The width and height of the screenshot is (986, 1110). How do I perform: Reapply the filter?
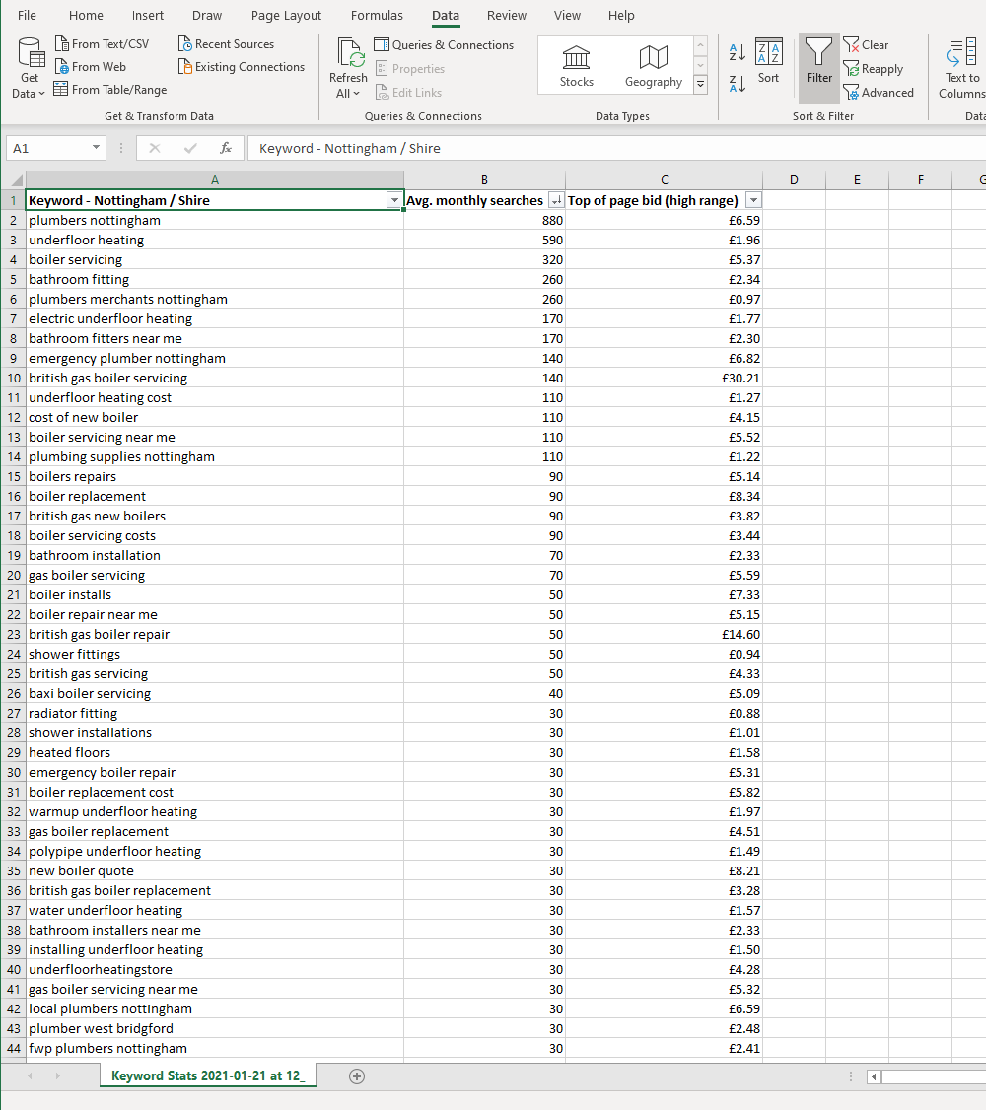873,69
